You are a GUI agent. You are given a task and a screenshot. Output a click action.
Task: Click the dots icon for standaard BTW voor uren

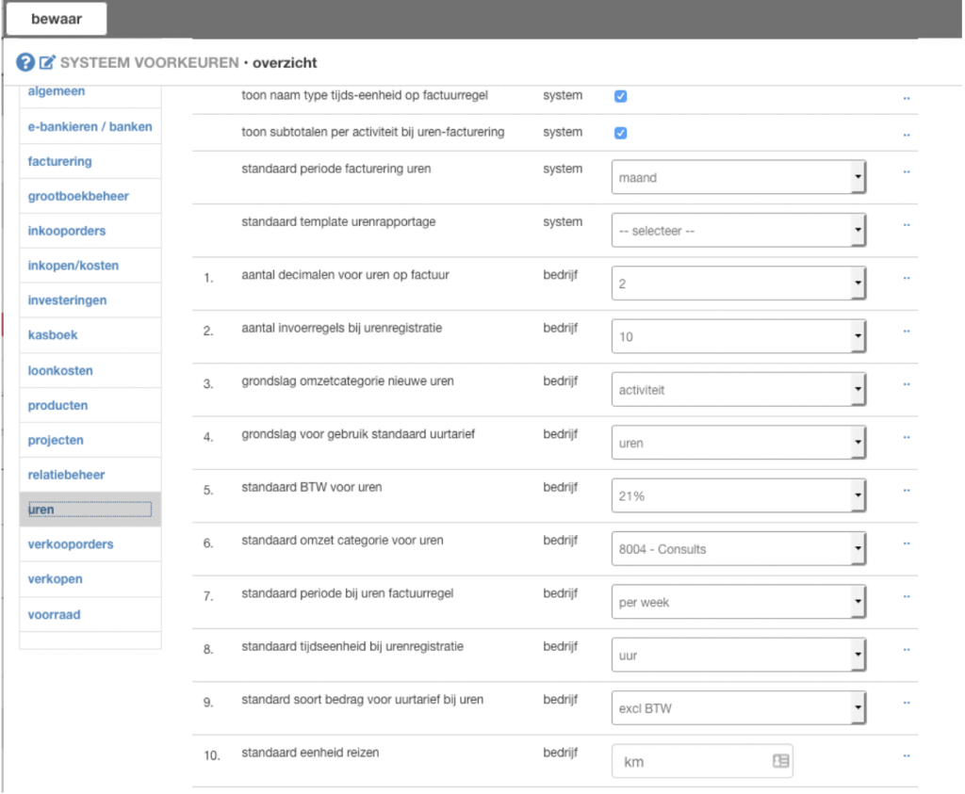click(x=907, y=492)
